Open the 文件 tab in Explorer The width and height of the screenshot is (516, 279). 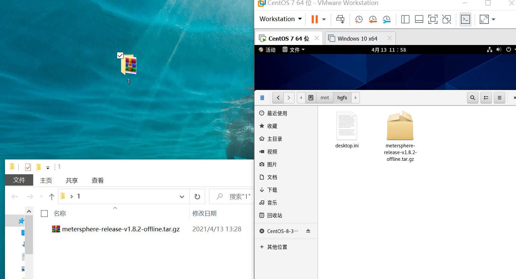[19, 180]
